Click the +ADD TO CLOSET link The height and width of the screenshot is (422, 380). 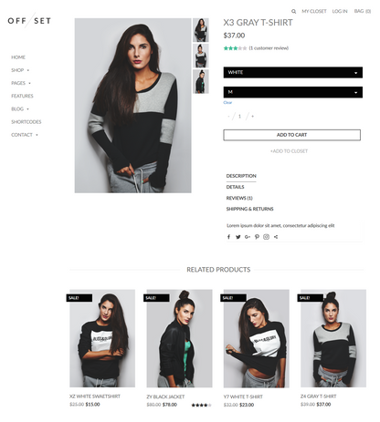tap(289, 151)
